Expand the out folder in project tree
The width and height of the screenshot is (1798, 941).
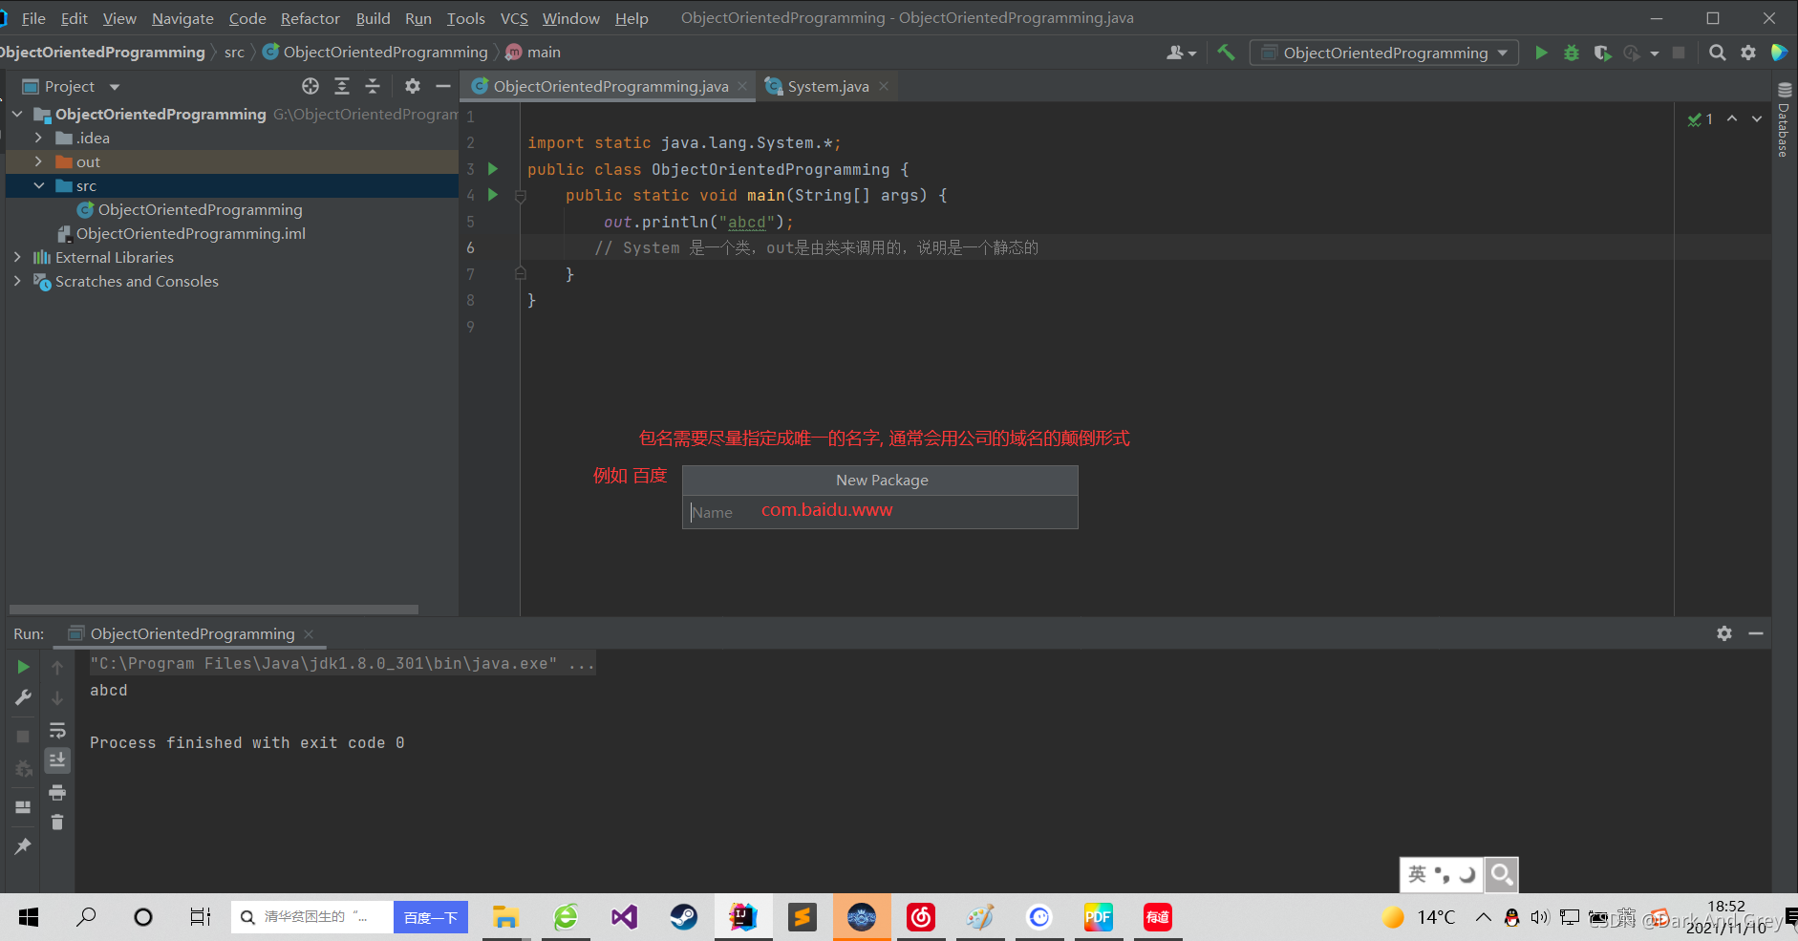click(x=38, y=161)
